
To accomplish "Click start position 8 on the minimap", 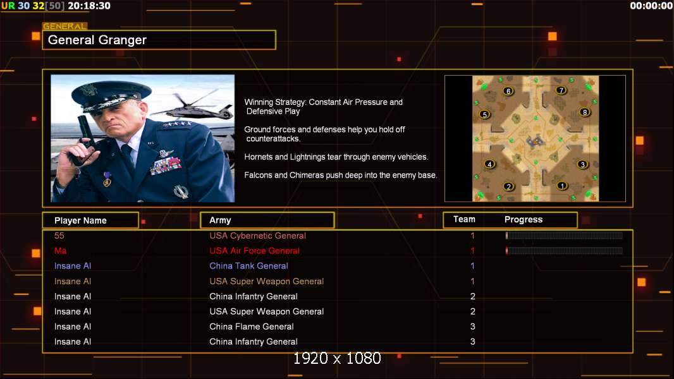I will pos(585,112).
